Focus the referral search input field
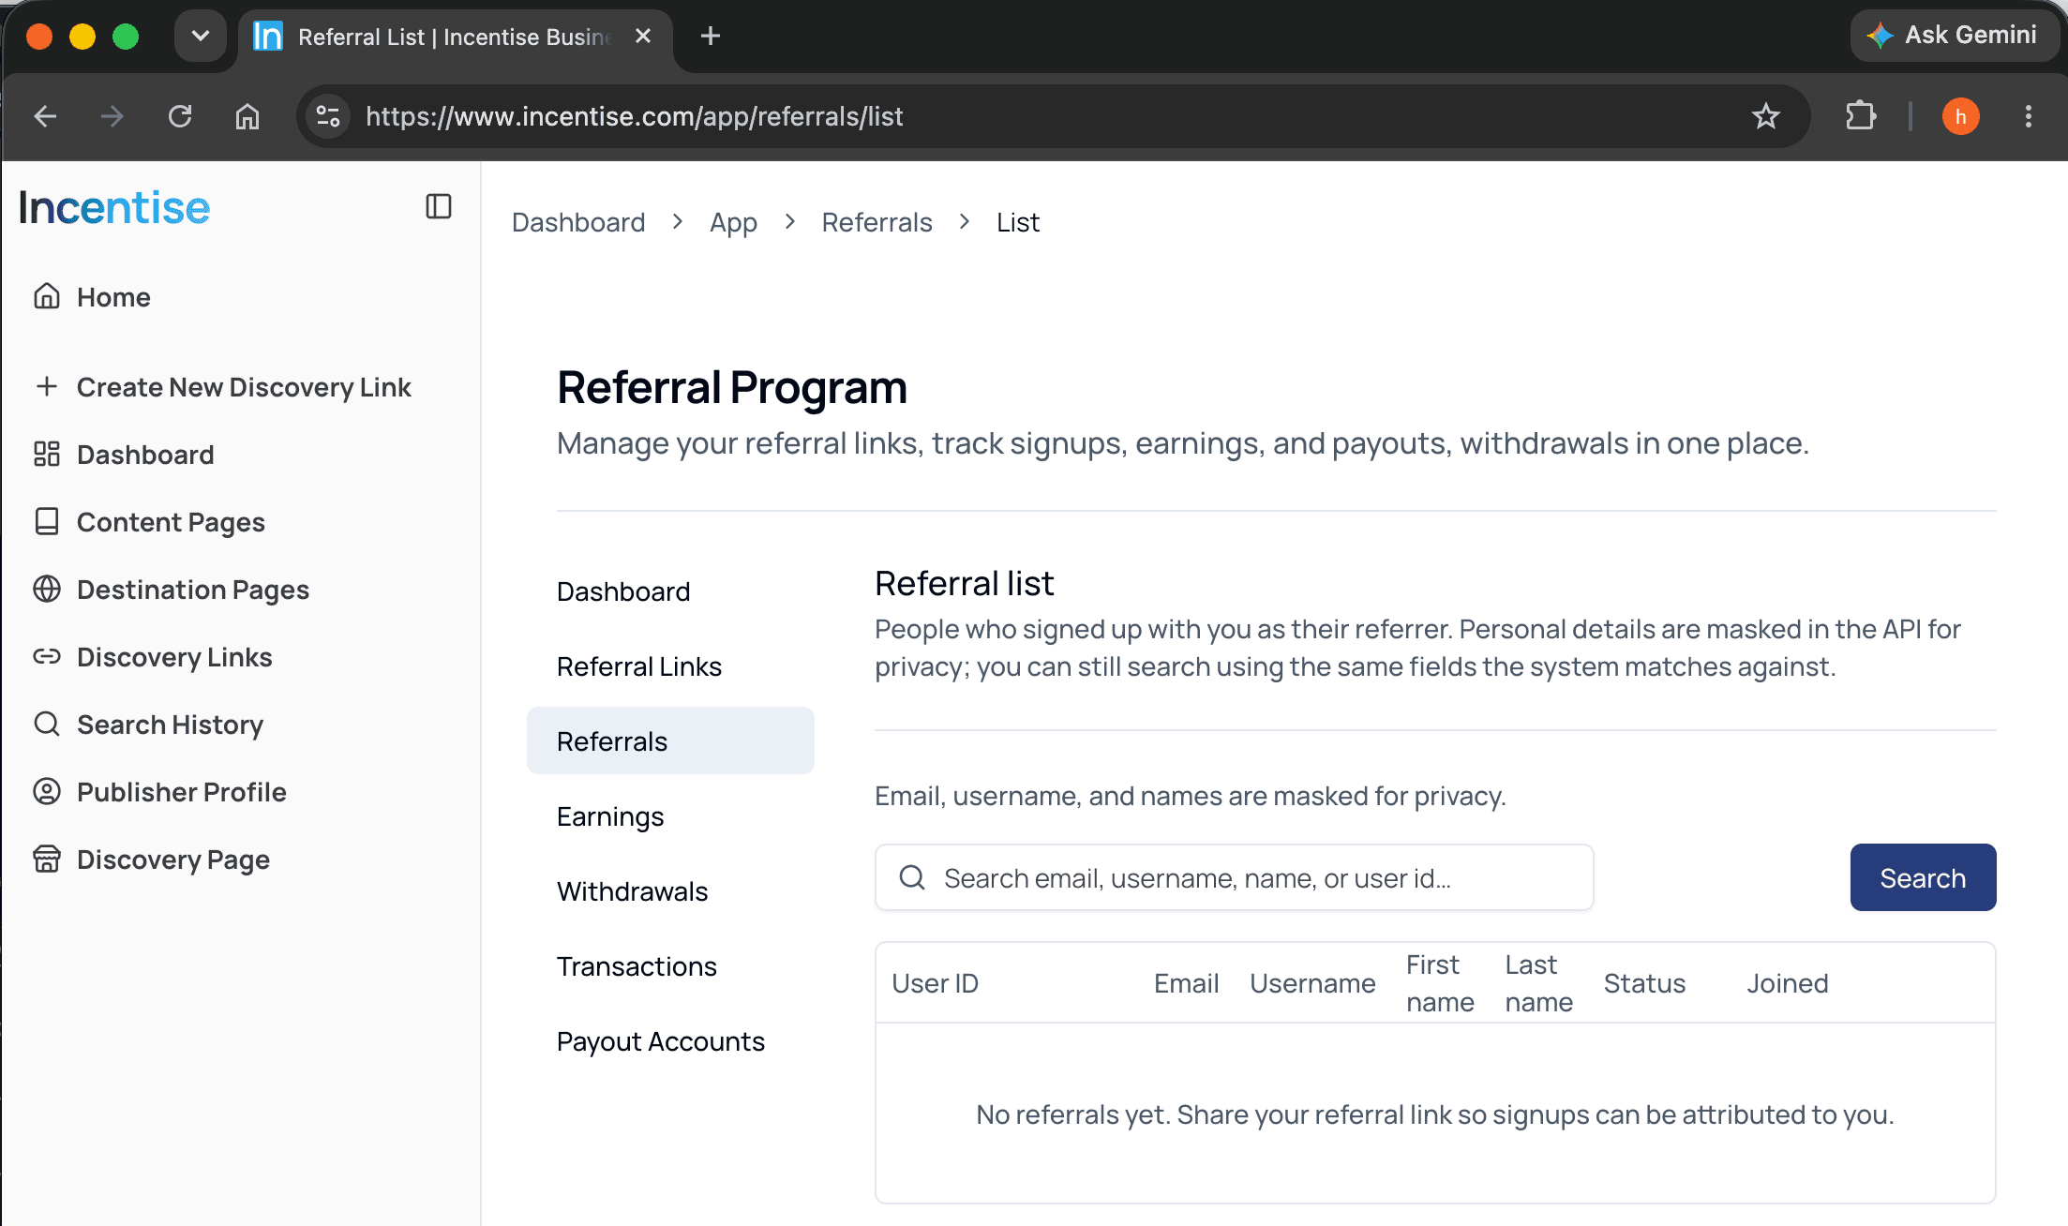 tap(1234, 877)
